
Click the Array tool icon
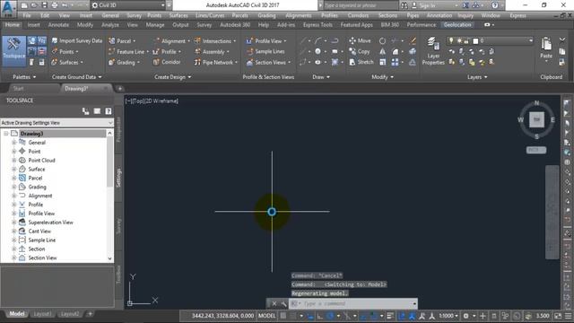point(395,62)
